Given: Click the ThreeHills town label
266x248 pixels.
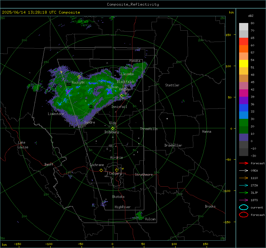Looking at the screenshot, I should click(149, 129).
